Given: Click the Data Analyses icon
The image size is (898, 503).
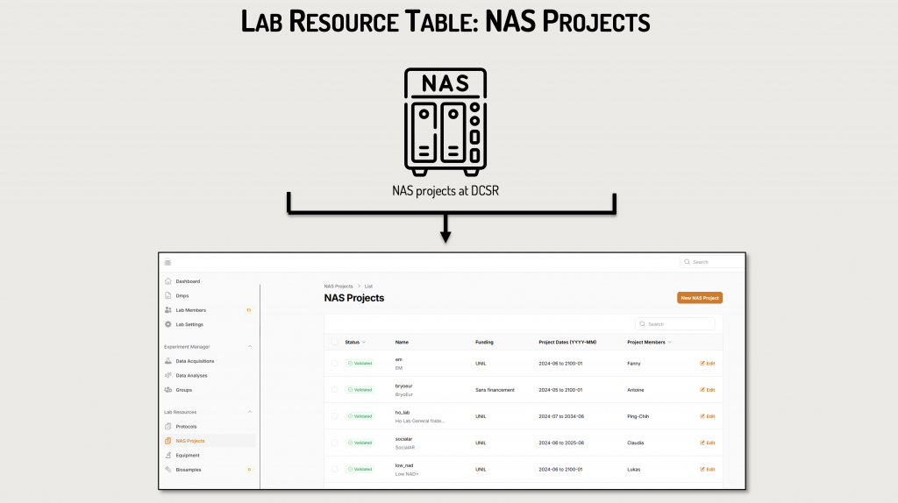Looking at the screenshot, I should pos(167,375).
